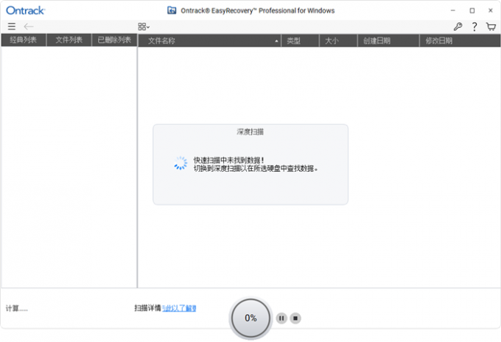Click the 修改日期 column header
The image size is (501, 342).
tap(460, 41)
